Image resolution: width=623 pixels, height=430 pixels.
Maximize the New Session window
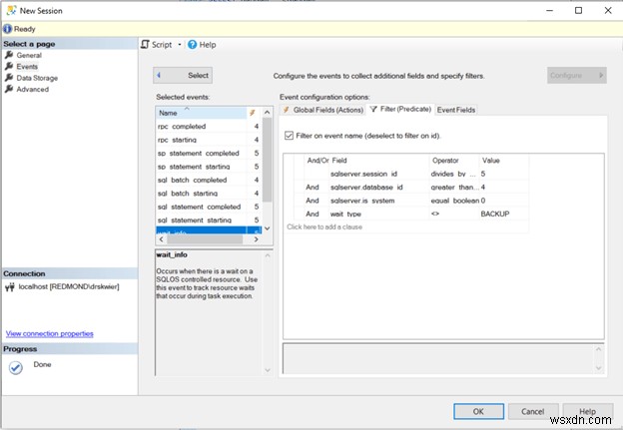[x=578, y=10]
